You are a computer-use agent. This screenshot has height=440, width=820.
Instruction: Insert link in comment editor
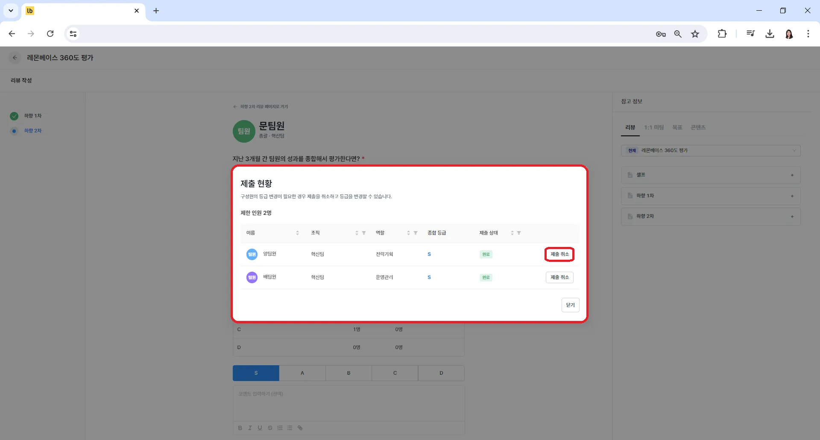(300, 428)
